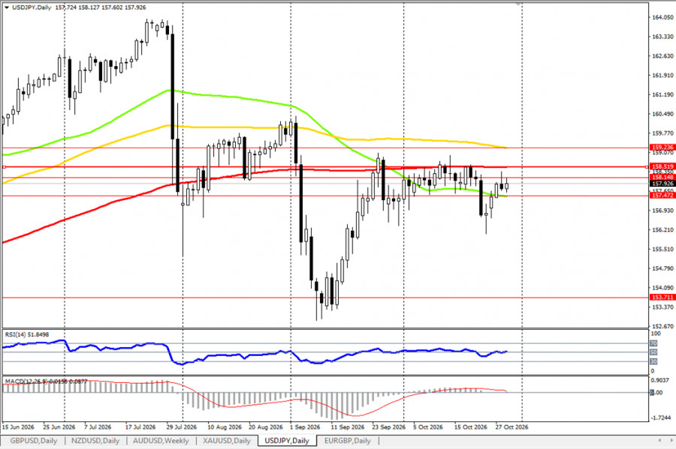Switch to the EURGBP,Daily chart tab

tap(348, 441)
